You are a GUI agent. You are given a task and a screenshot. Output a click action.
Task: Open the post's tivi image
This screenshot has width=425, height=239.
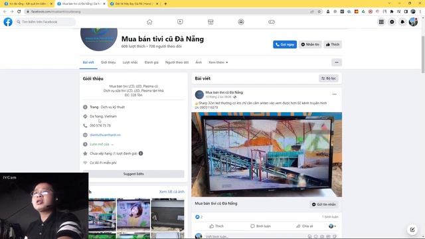pyautogui.click(x=267, y=155)
